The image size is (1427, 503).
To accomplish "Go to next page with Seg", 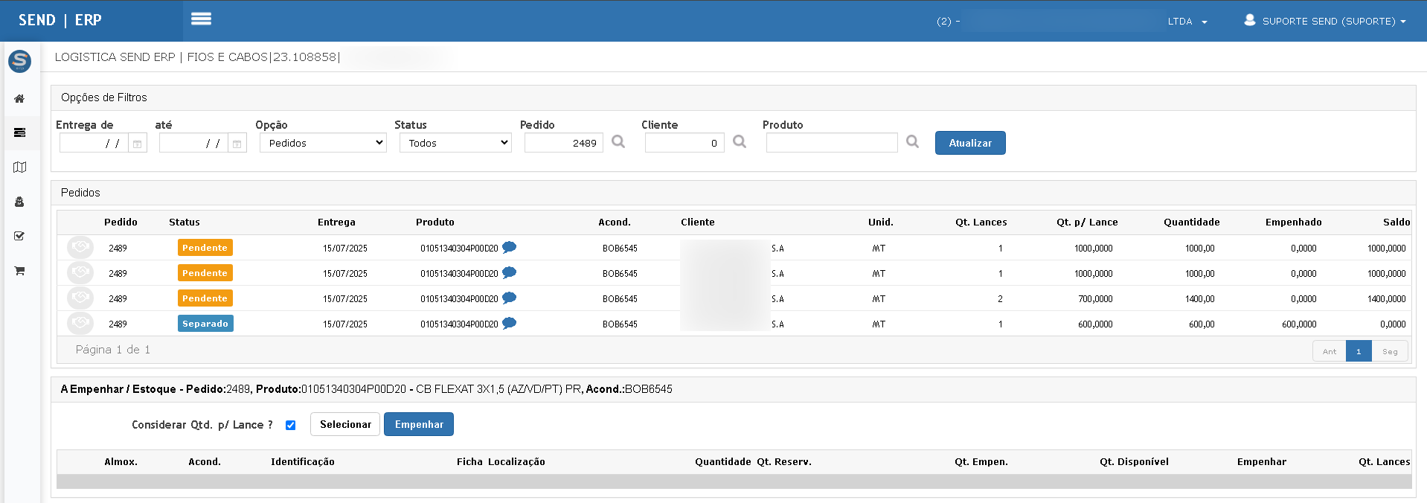I will point(1390,351).
